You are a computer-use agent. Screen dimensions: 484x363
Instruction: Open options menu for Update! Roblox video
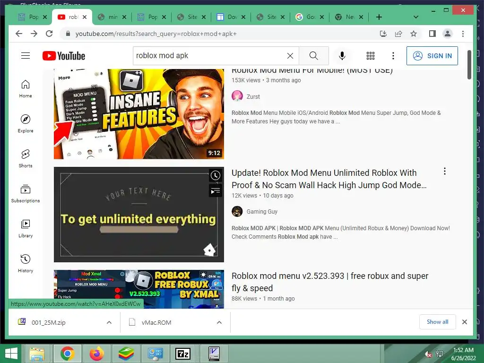coord(444,171)
